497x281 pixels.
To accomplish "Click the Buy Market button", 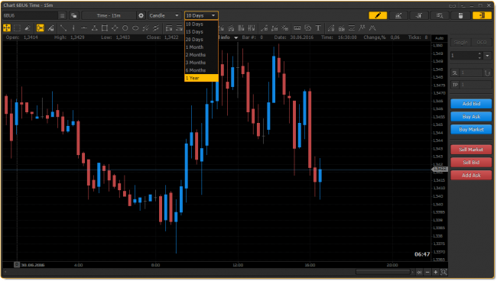I will (471, 129).
